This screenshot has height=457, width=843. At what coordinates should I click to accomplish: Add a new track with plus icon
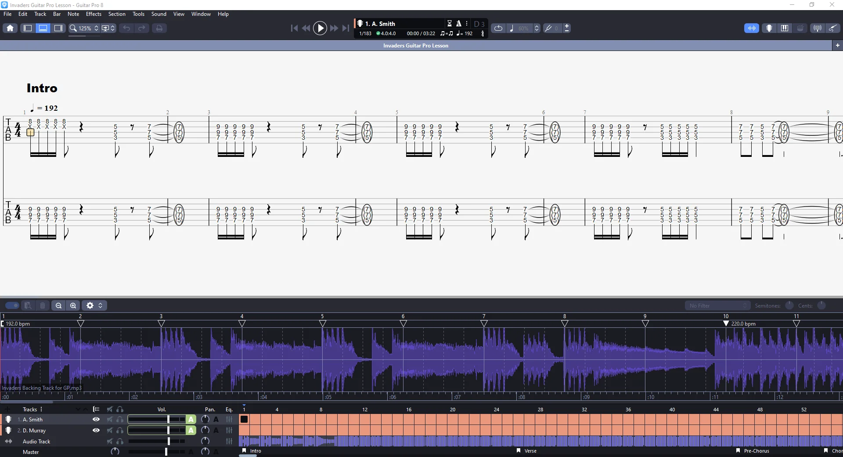pos(7,409)
